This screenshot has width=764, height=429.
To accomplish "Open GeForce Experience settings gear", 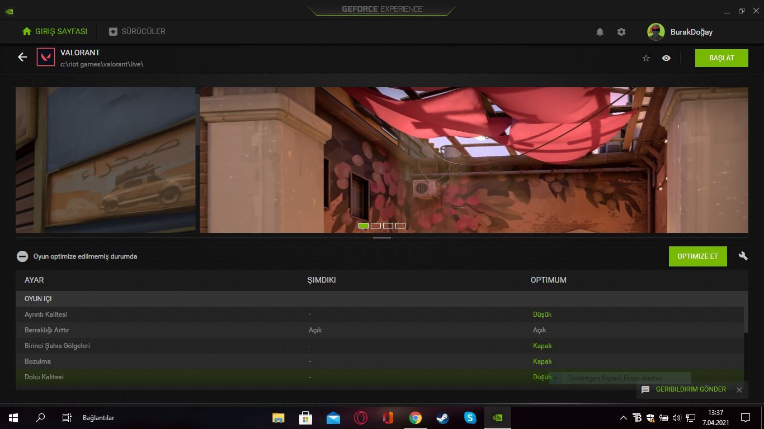I will (621, 32).
